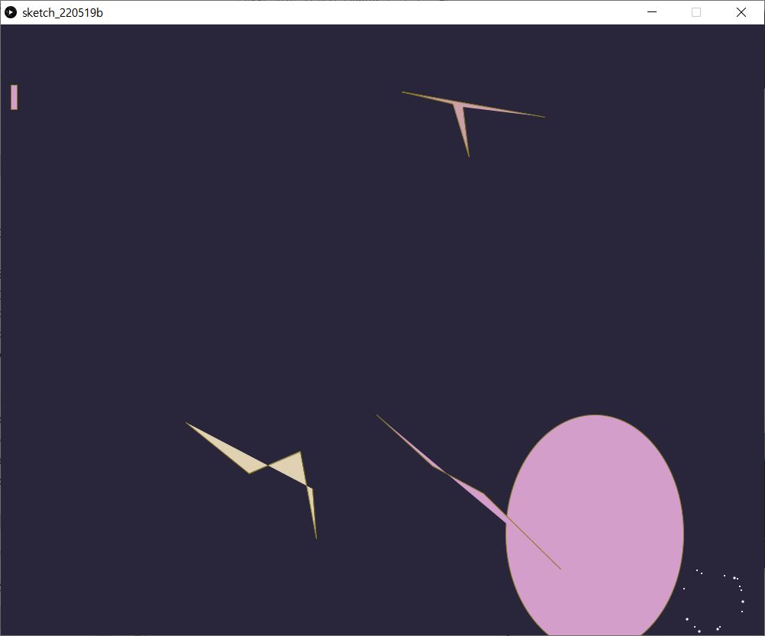
Task: Minimize the sketch window
Action: click(x=652, y=12)
